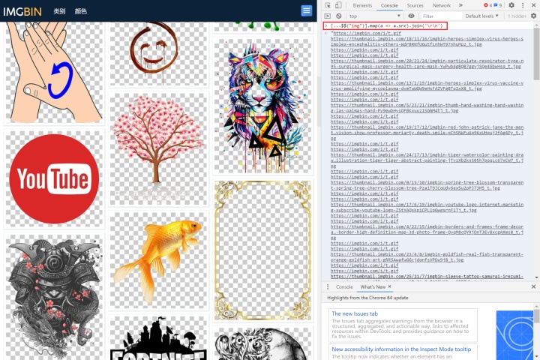Open the blue hamburger menu icon

click(x=307, y=10)
